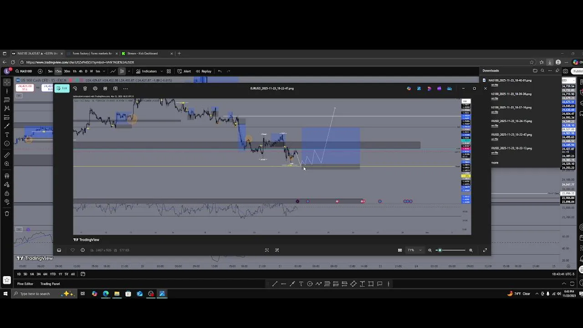583x328 pixels.
Task: Click the TradingView undo arrow
Action: click(x=220, y=71)
